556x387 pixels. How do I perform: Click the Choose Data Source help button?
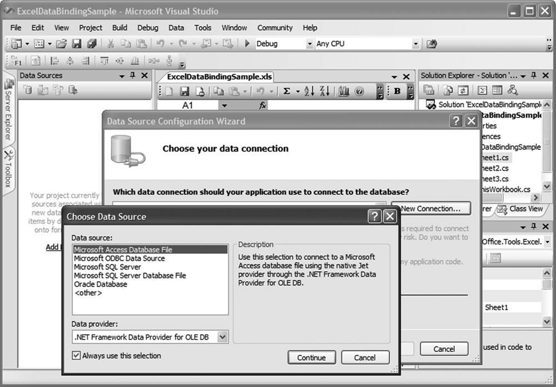(374, 216)
